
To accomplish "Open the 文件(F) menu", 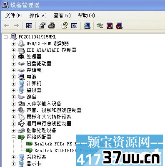I will 14,15.
